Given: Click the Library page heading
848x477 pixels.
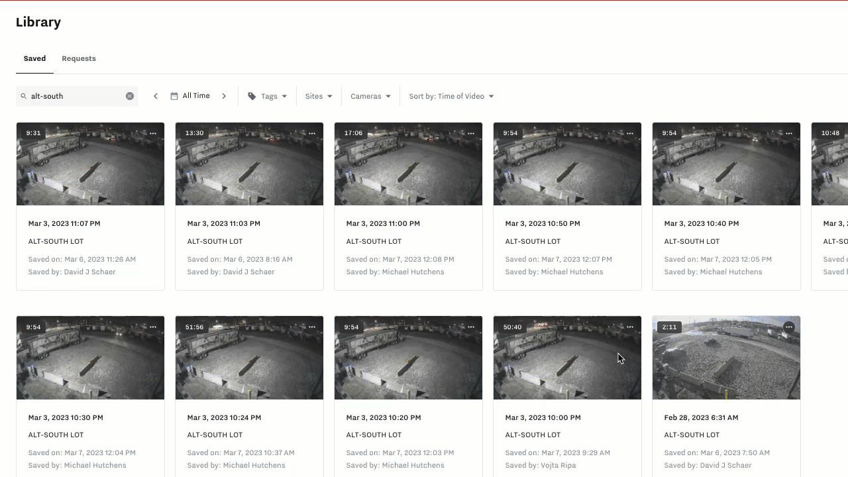Looking at the screenshot, I should tap(38, 22).
